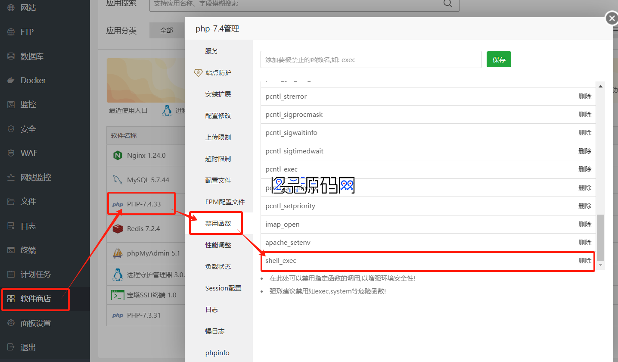Screen dimensions: 618x362
Task: Click the 日志 log icon
Action: tap(11, 226)
